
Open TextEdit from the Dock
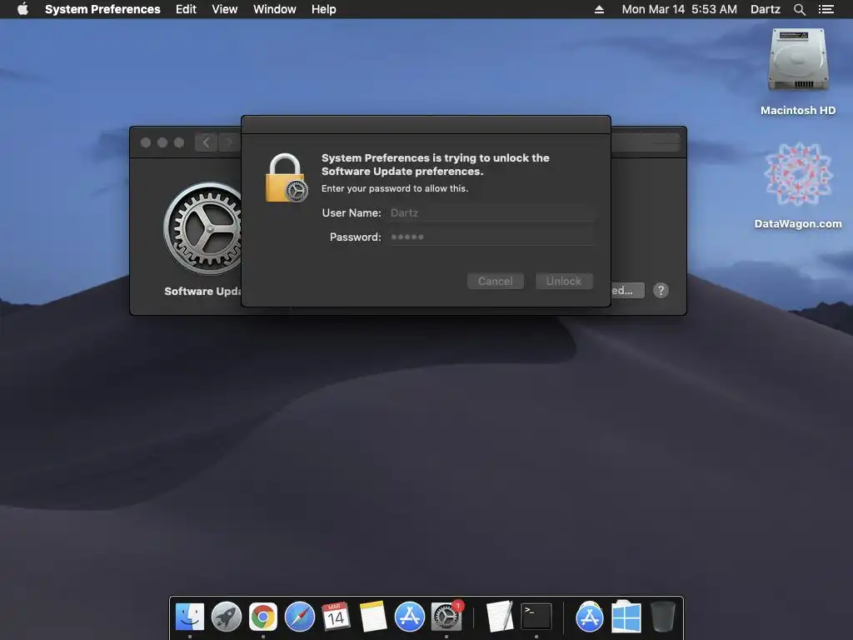pyautogui.click(x=500, y=617)
